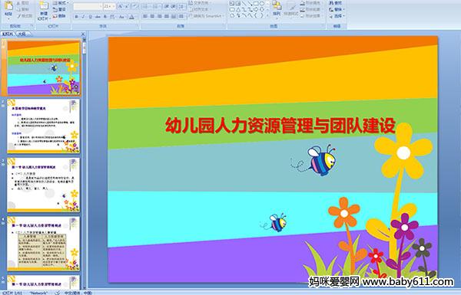This screenshot has width=461, height=295.
Task: Toggle Bold formatting in font group
Action: 76,17
